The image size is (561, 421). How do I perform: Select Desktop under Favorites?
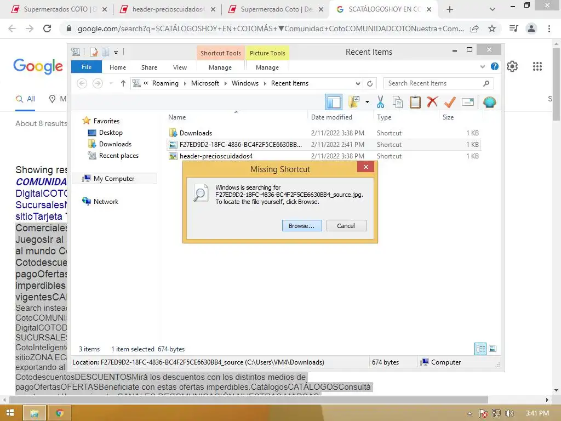(x=111, y=133)
